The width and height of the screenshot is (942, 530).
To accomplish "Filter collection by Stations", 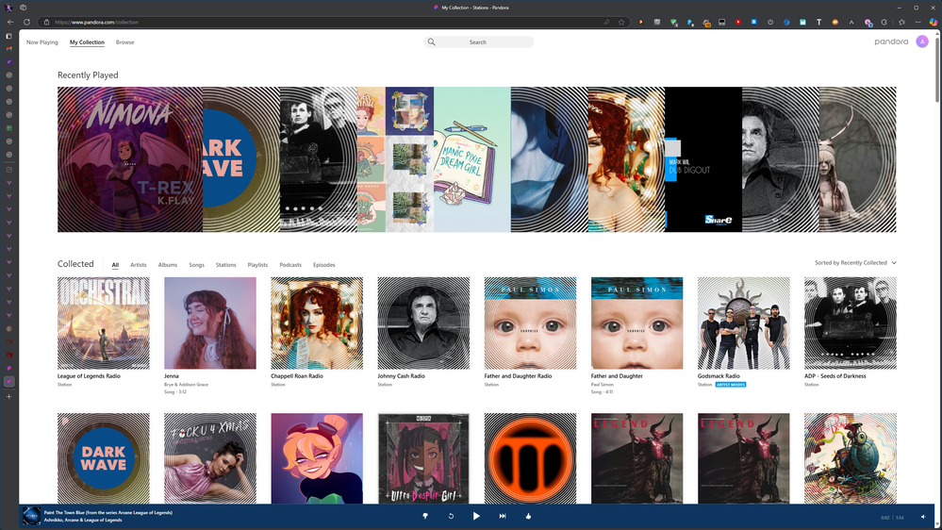I will (x=225, y=265).
